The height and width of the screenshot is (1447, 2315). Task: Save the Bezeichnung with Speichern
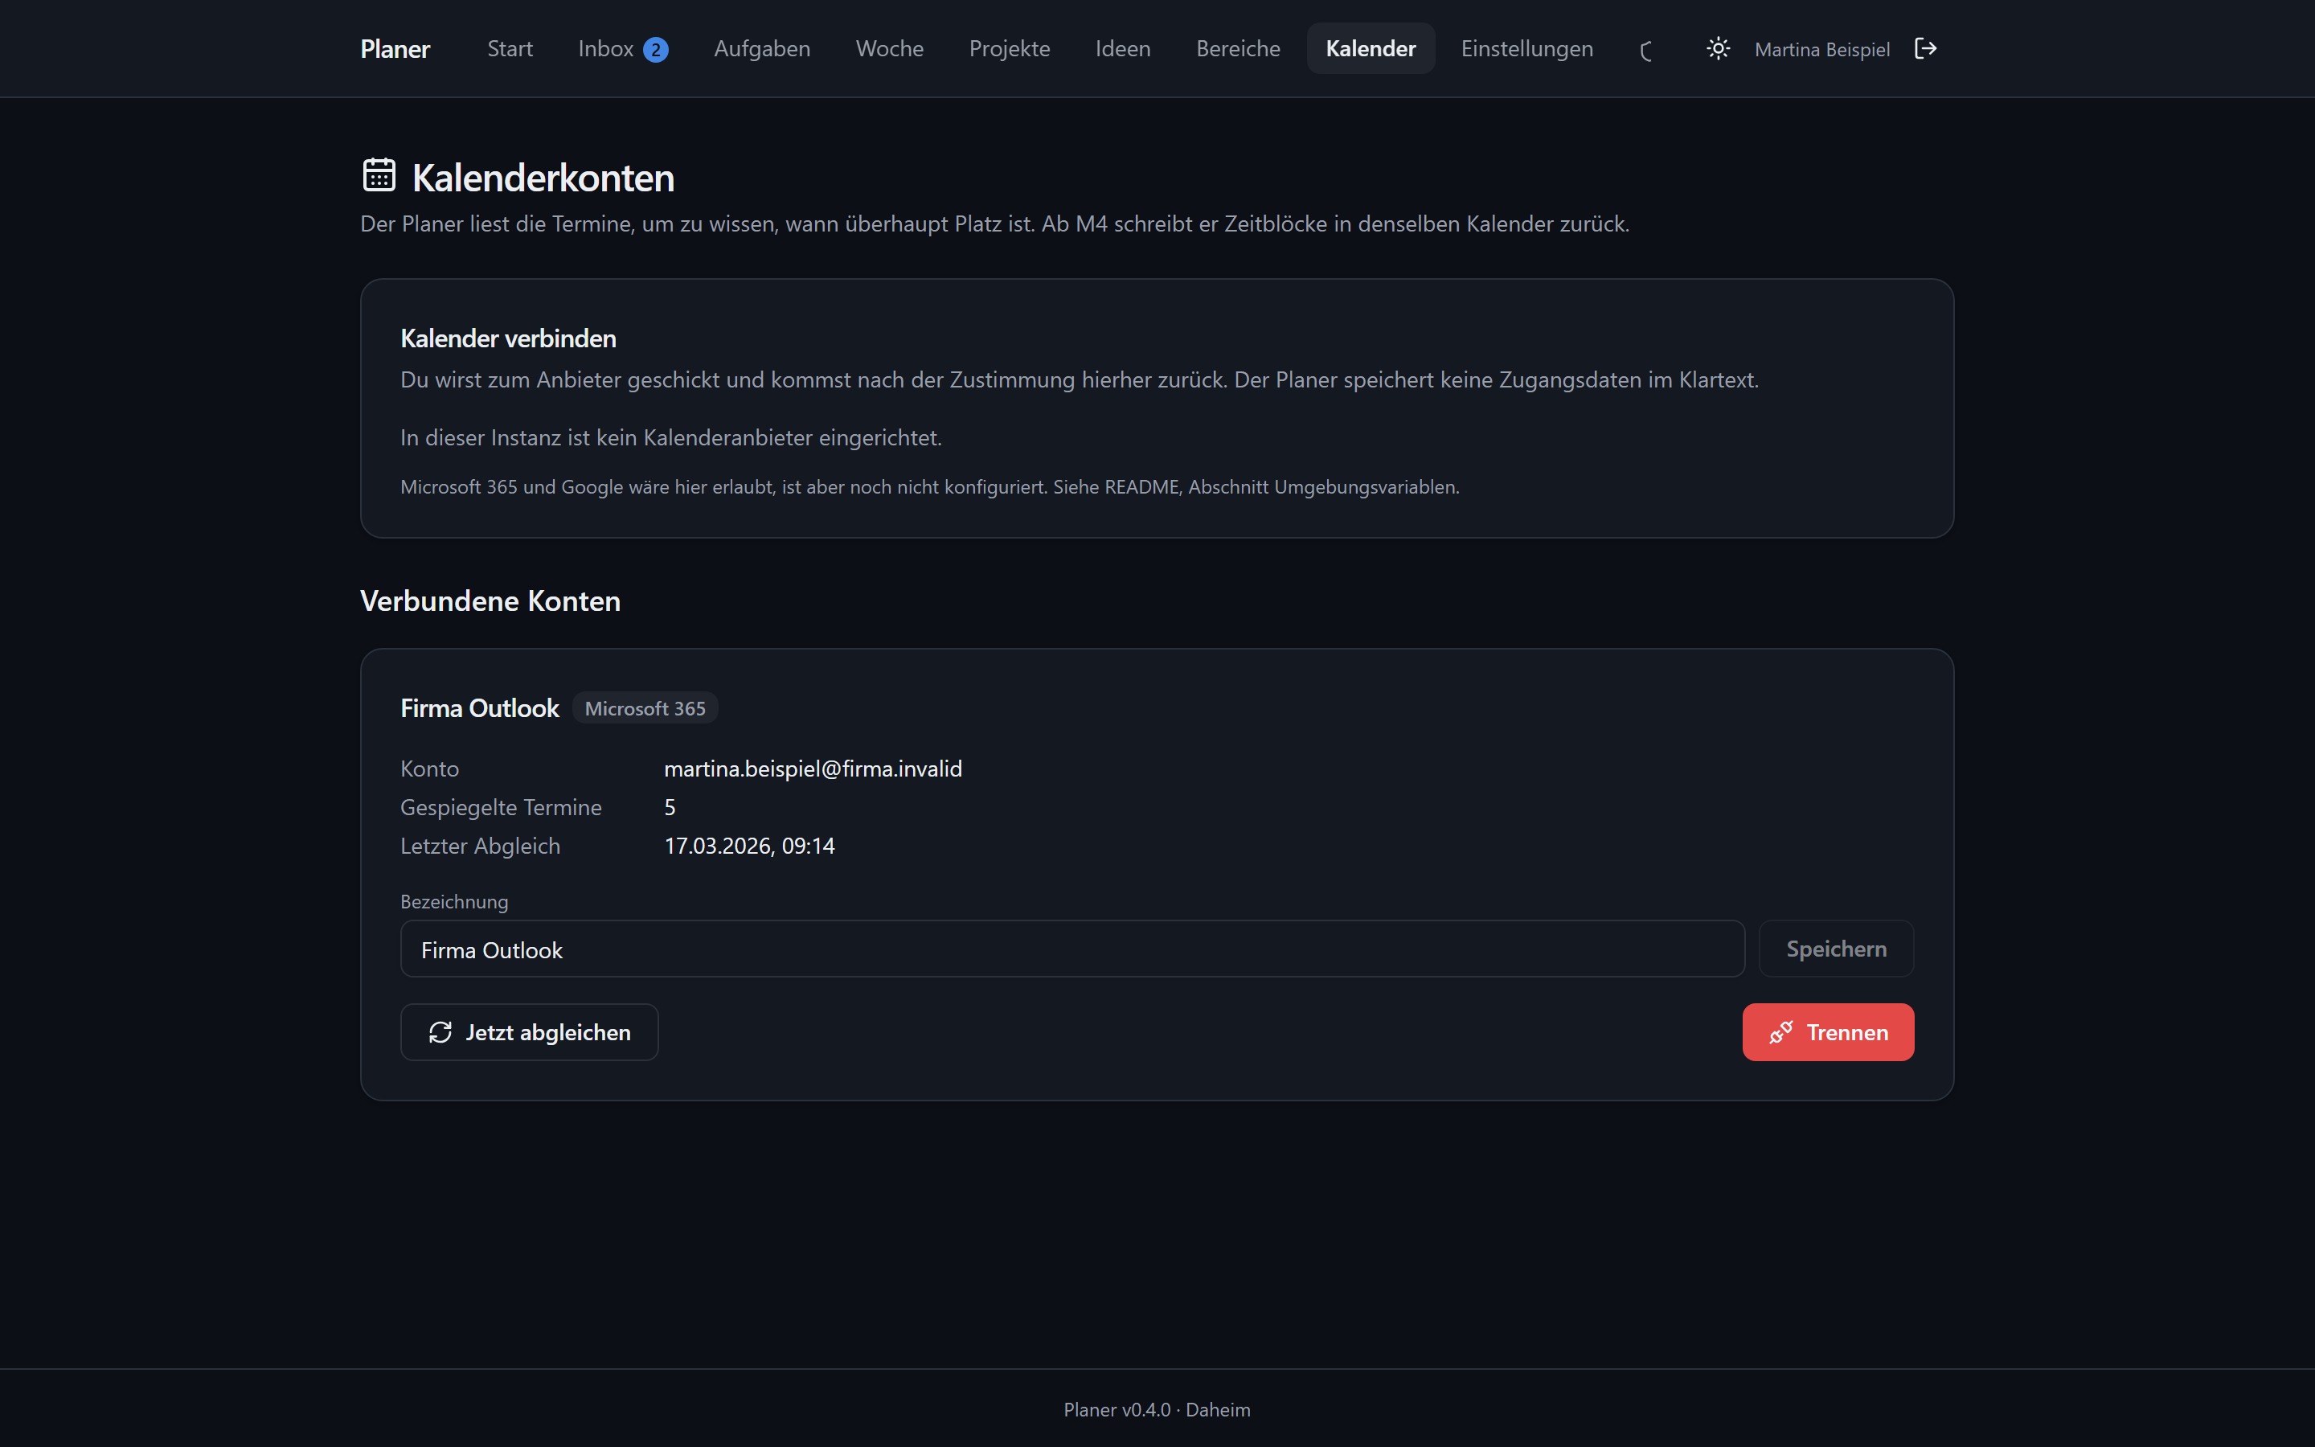1836,949
